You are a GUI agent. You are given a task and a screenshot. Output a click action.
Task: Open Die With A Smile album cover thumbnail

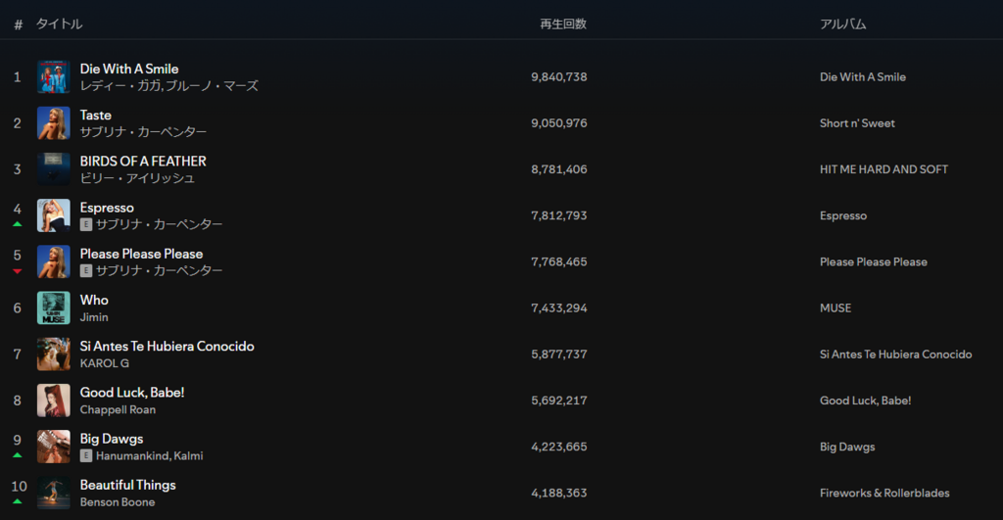point(54,76)
